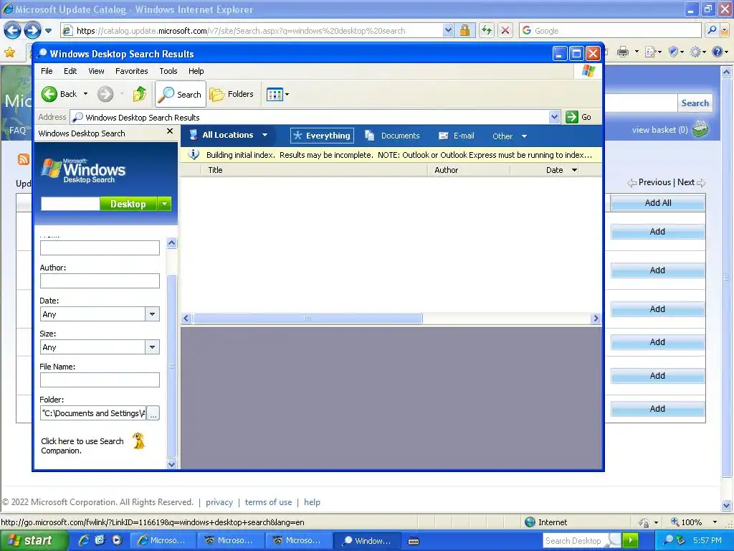
Task: Click the Add All button
Action: (658, 203)
